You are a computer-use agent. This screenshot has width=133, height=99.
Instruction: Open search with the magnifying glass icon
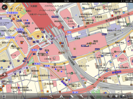(x=51, y=96)
